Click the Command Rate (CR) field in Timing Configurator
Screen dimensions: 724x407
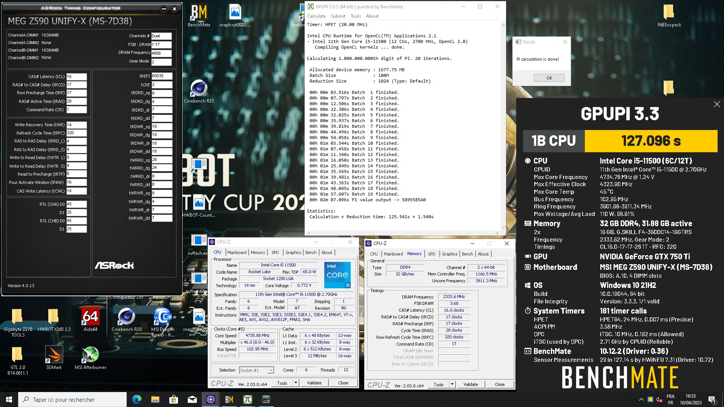pyautogui.click(x=77, y=110)
